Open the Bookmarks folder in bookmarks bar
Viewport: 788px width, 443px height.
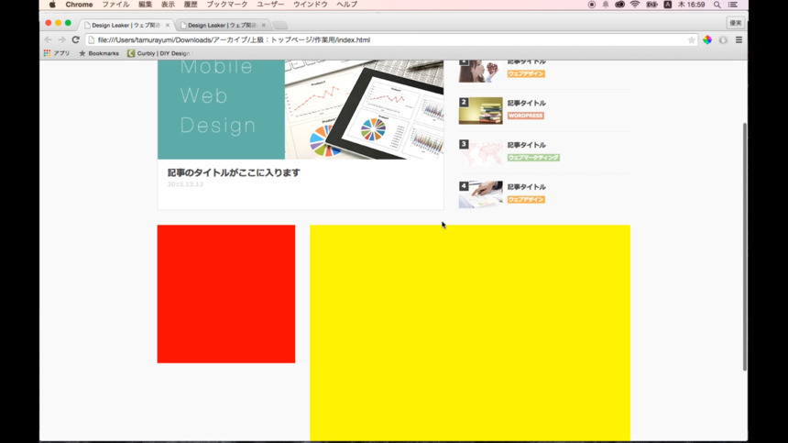[x=99, y=53]
